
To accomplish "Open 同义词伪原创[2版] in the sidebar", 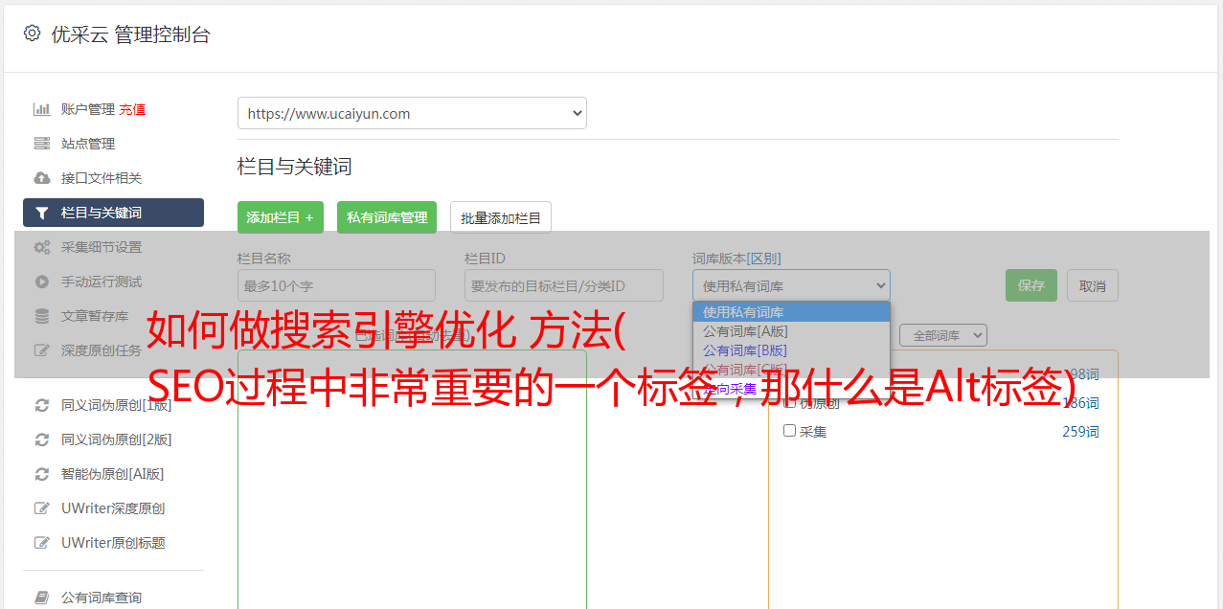I will click(x=117, y=440).
